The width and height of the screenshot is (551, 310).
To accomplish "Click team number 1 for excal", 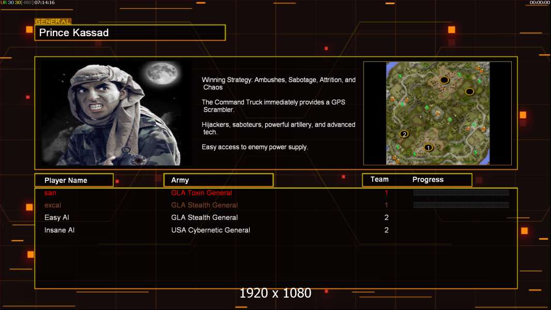I will point(386,205).
